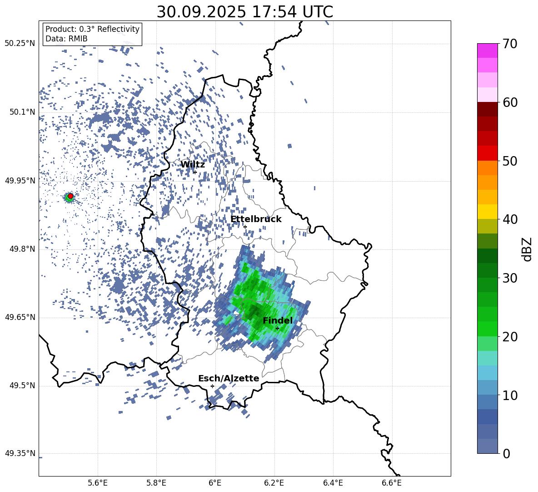Click the 10 label on the colorbar
Screen dimensions: 538x492
(510, 395)
